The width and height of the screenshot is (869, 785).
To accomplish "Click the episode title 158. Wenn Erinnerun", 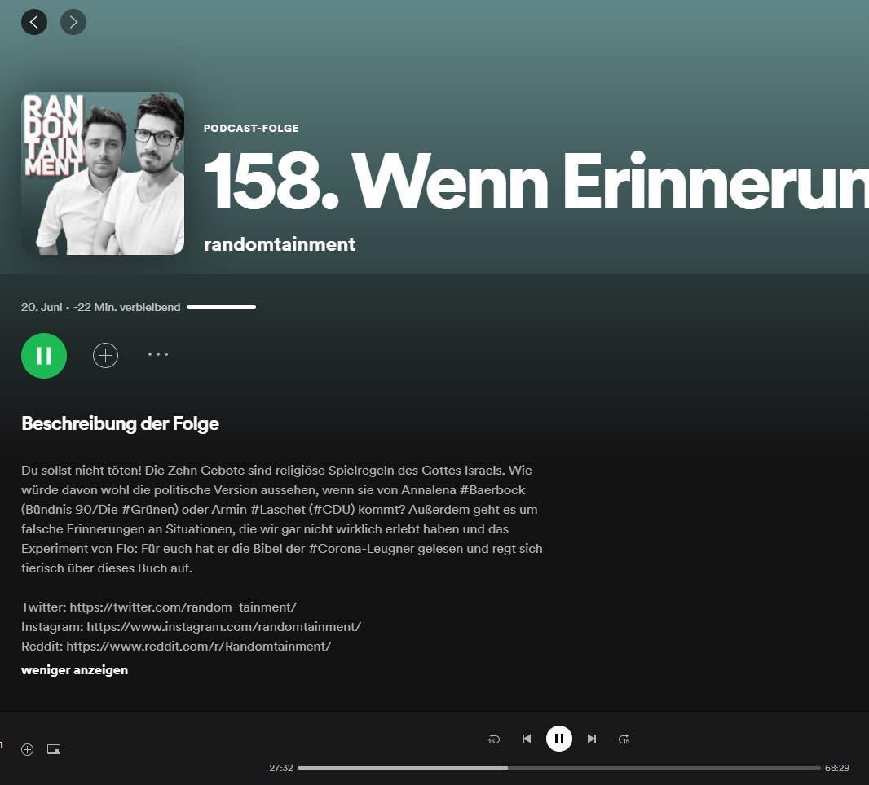I will click(536, 182).
